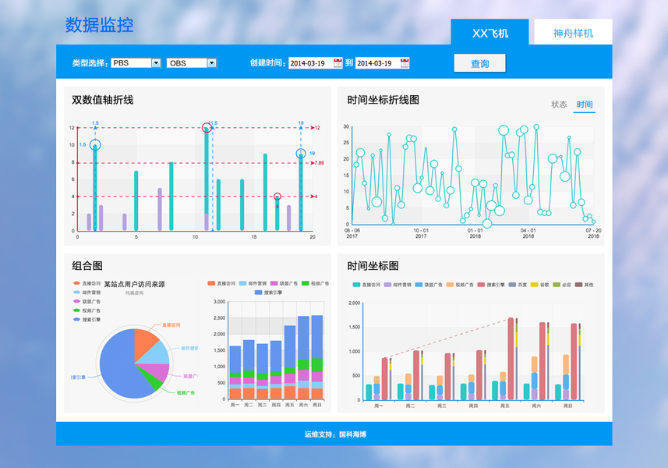Toggle 时间坐标图 legend 搜索引擎 red swatch
This screenshot has width=668, height=468.
481,285
